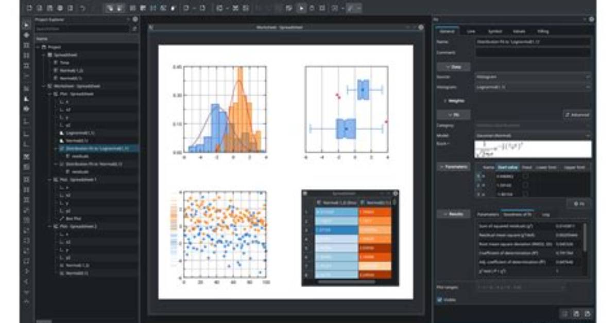This screenshot has width=616, height=323.
Task: Click the undo arrow in the top toolbar
Action: (82, 8)
